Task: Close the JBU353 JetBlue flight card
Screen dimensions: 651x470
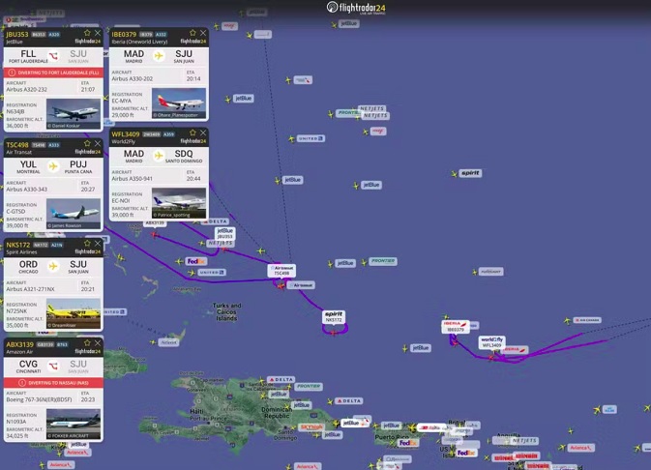Action: pyautogui.click(x=97, y=34)
